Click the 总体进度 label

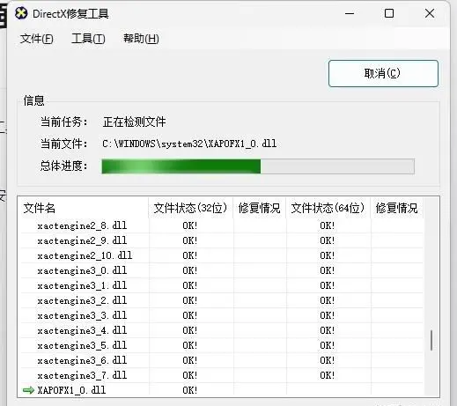coord(64,166)
